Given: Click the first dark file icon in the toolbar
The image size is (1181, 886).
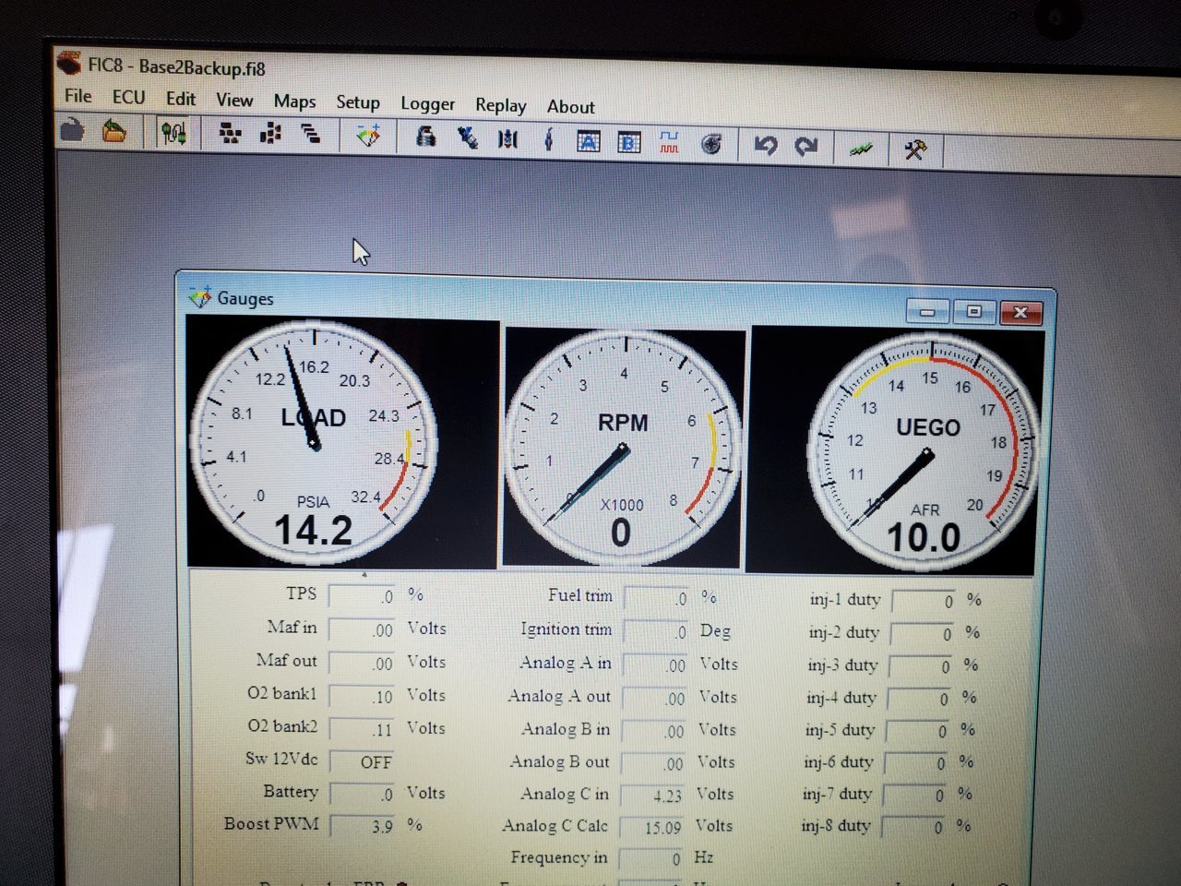Looking at the screenshot, I should click(x=72, y=130).
